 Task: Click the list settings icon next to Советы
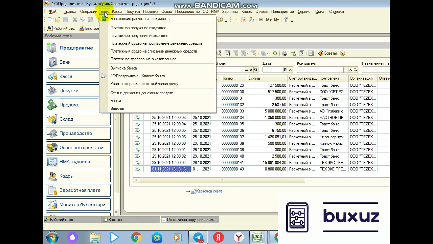coord(311,53)
